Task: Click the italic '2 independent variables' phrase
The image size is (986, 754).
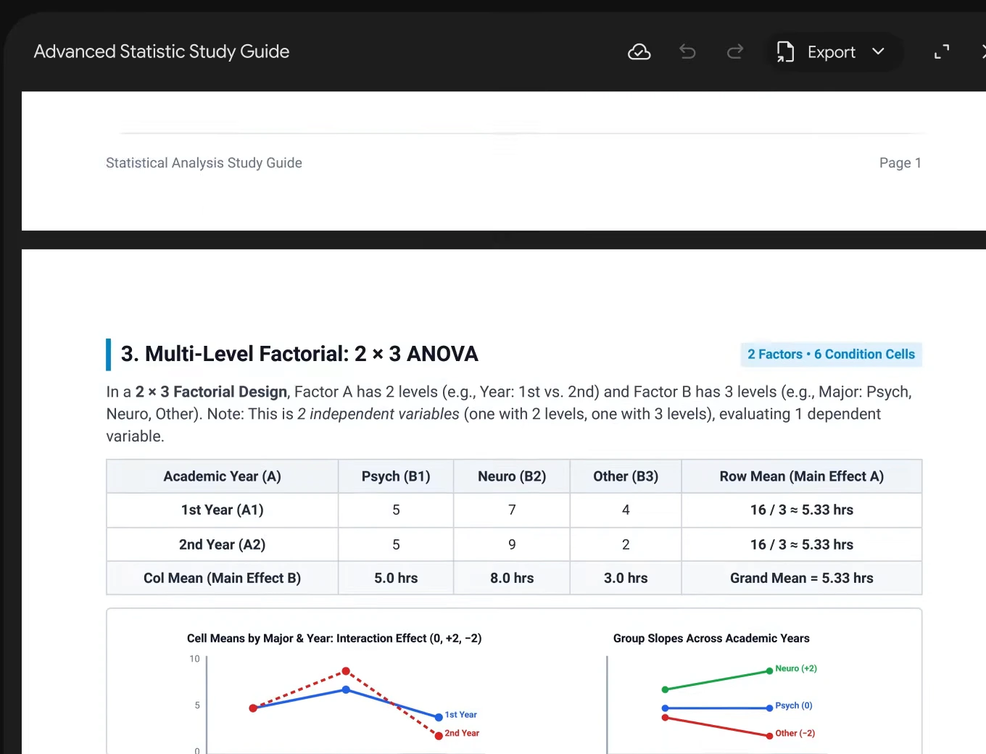Action: click(x=378, y=414)
